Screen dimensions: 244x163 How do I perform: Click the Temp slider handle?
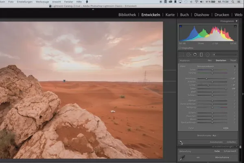(x=212, y=70)
